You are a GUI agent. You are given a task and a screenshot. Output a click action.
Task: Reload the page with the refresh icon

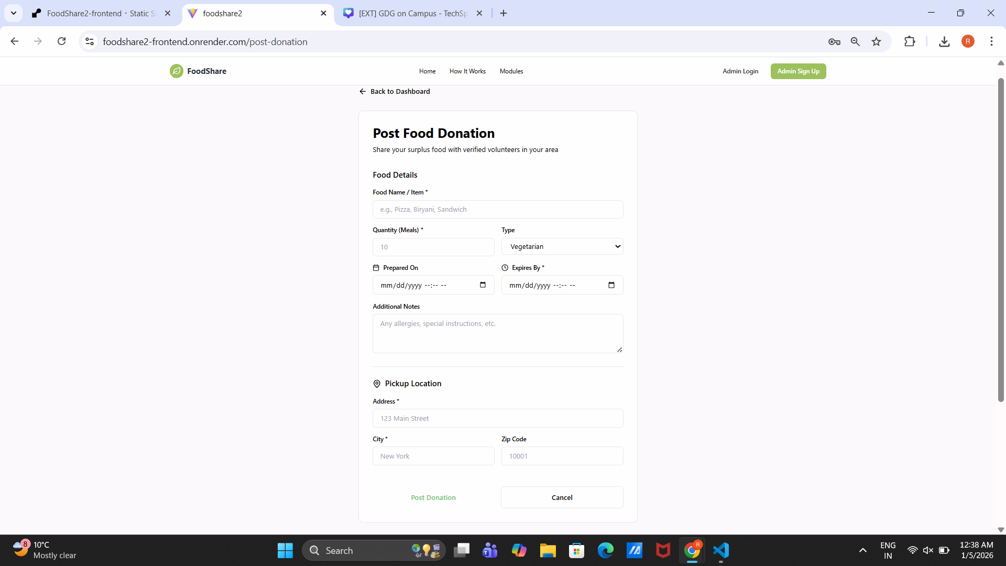tap(62, 41)
